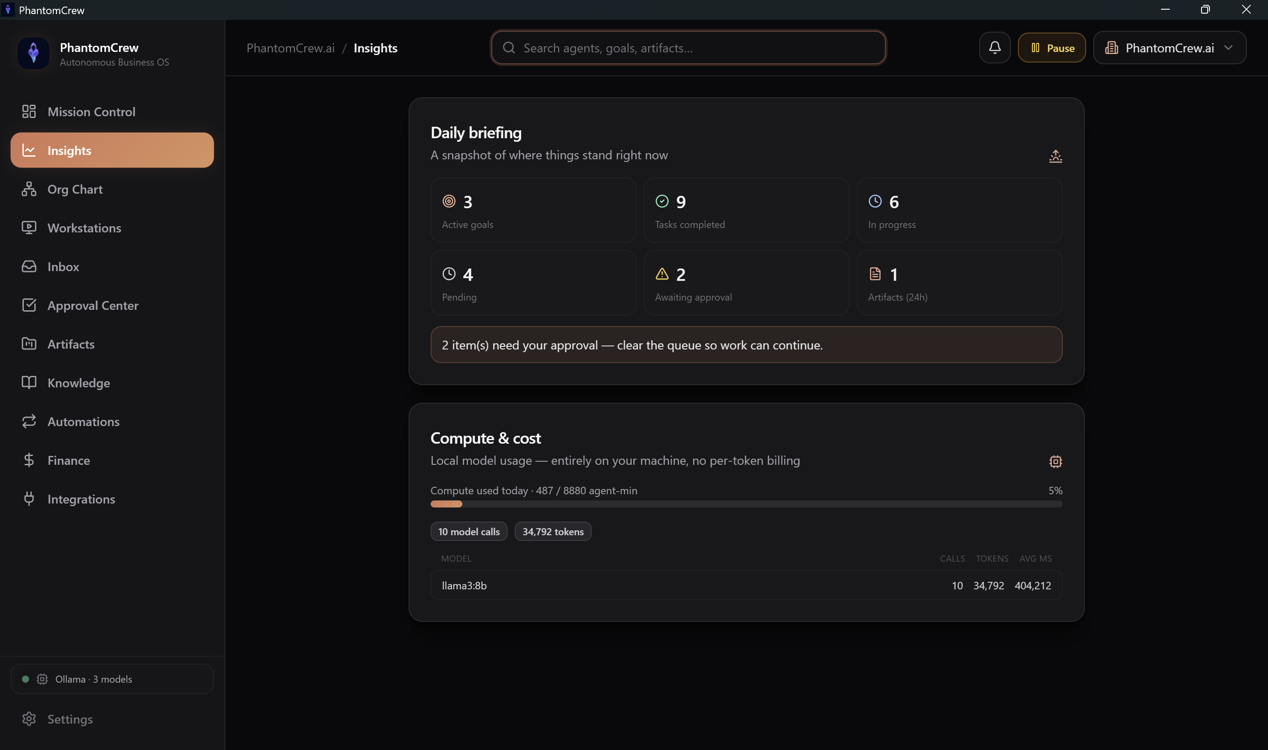The width and height of the screenshot is (1268, 750).
Task: Click the CPU chip icon in Compute & cost
Action: click(x=1055, y=461)
